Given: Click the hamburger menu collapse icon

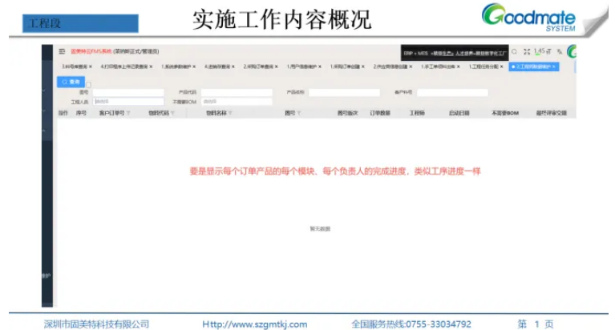Looking at the screenshot, I should click(63, 51).
